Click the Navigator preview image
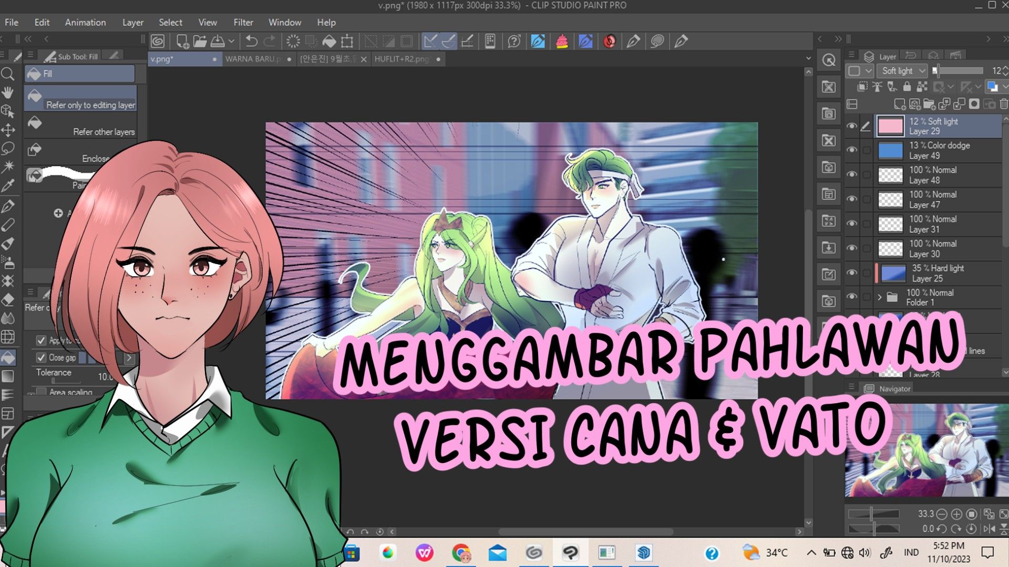 (x=926, y=450)
